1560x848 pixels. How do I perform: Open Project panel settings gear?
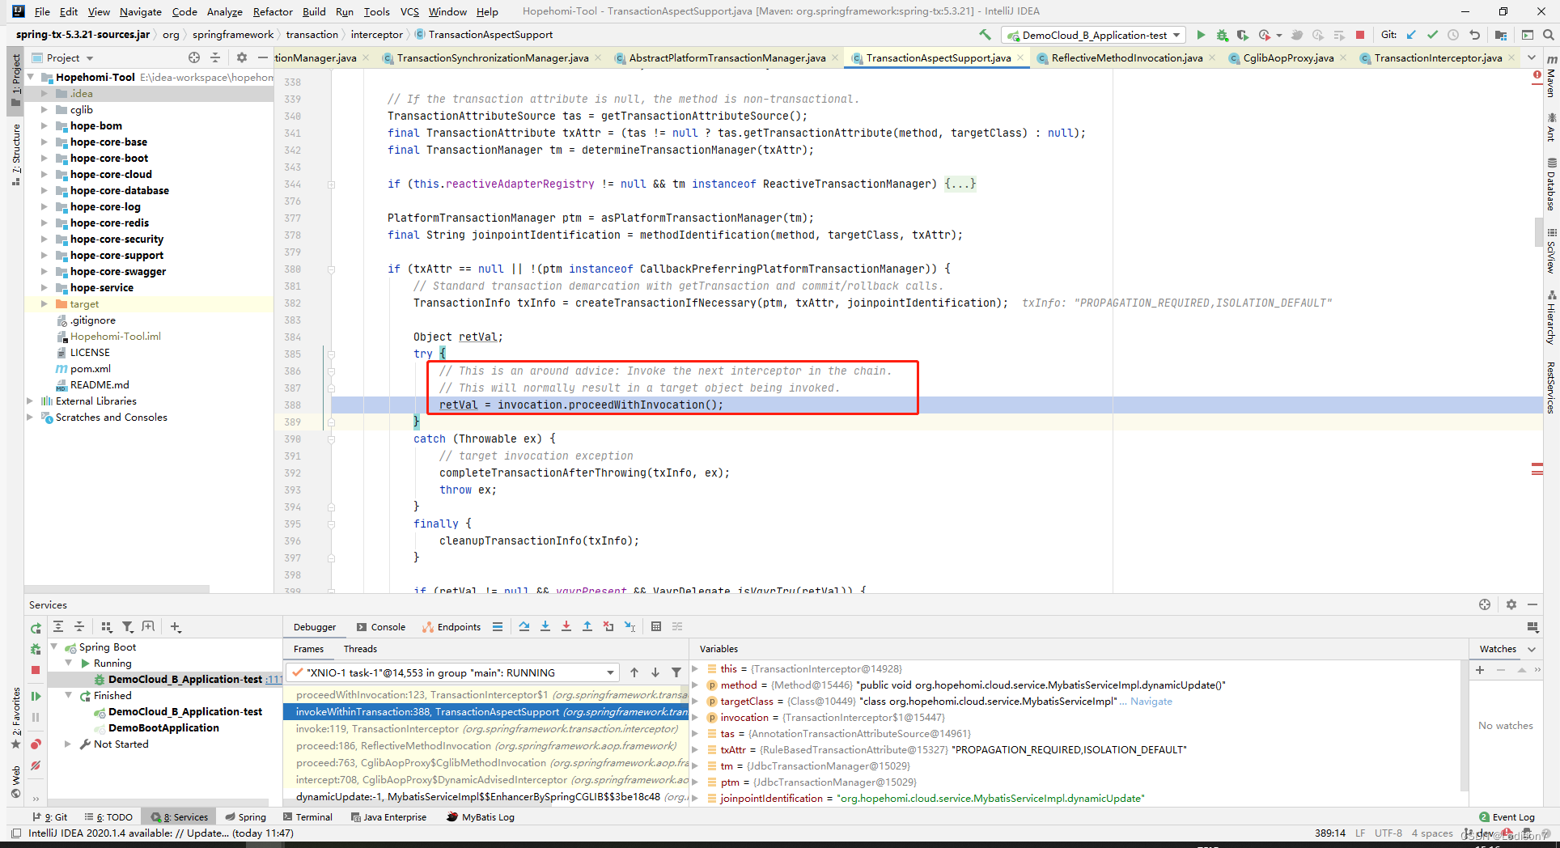tap(241, 57)
